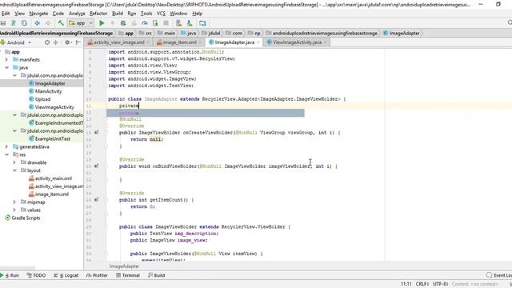Run the app with the green play button
512x288 pixels.
coord(102,23)
